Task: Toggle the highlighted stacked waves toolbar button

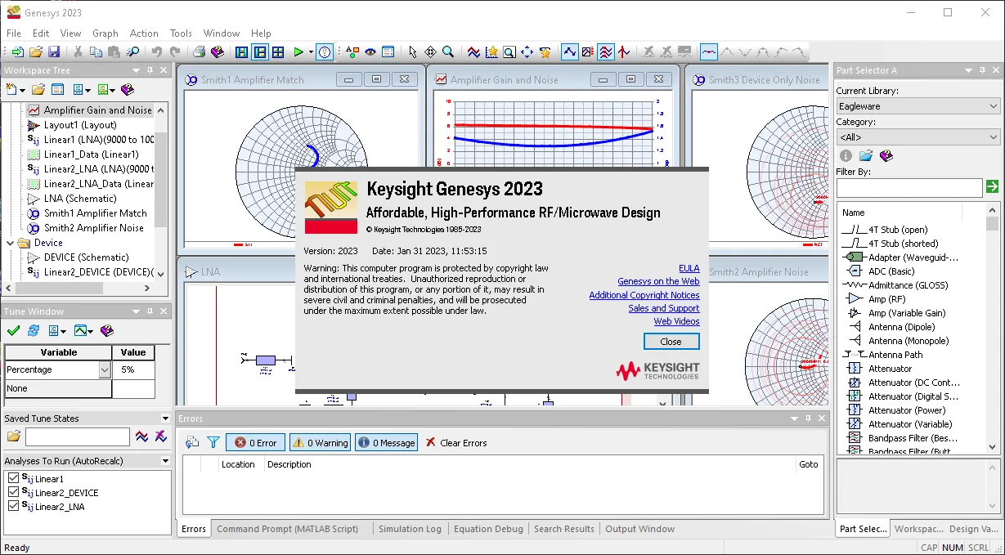Action: pyautogui.click(x=606, y=52)
